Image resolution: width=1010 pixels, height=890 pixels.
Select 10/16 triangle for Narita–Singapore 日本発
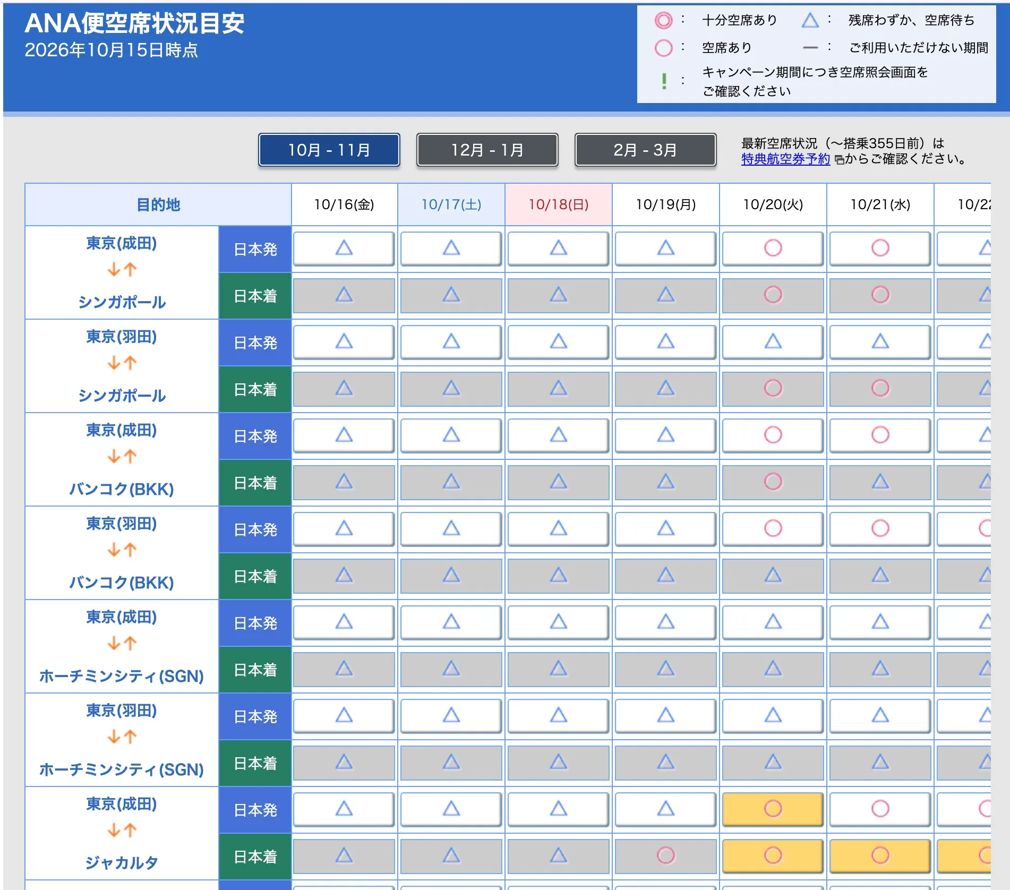[x=344, y=249]
